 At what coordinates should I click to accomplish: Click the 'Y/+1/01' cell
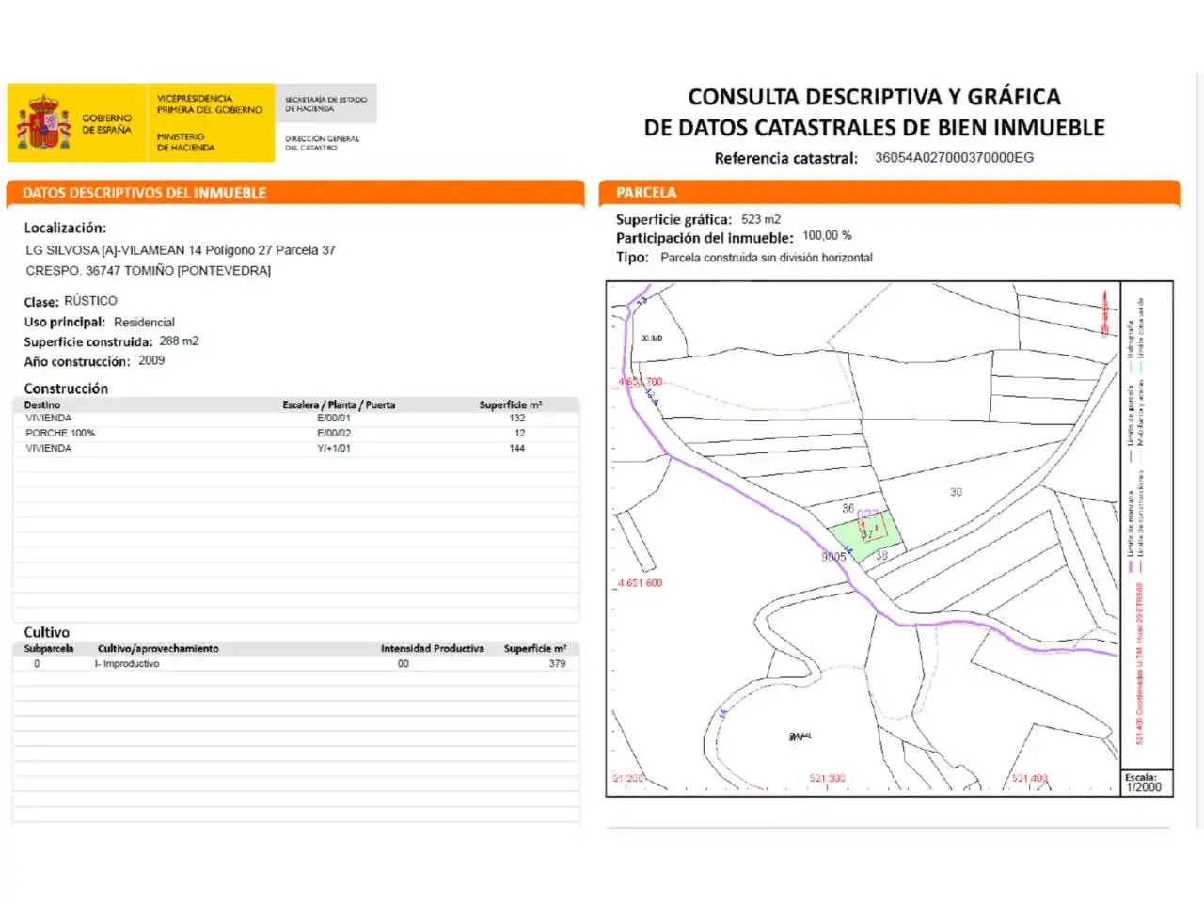coord(334,448)
